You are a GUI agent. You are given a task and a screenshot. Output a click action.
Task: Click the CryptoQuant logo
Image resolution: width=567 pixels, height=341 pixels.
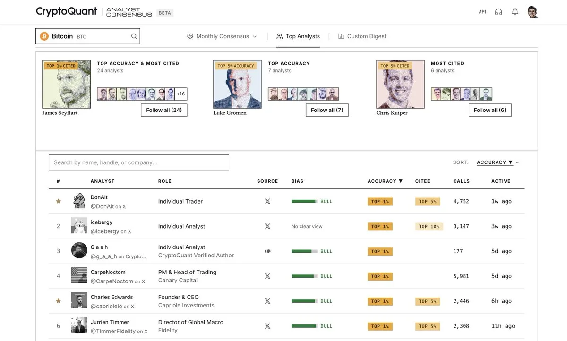click(x=67, y=11)
